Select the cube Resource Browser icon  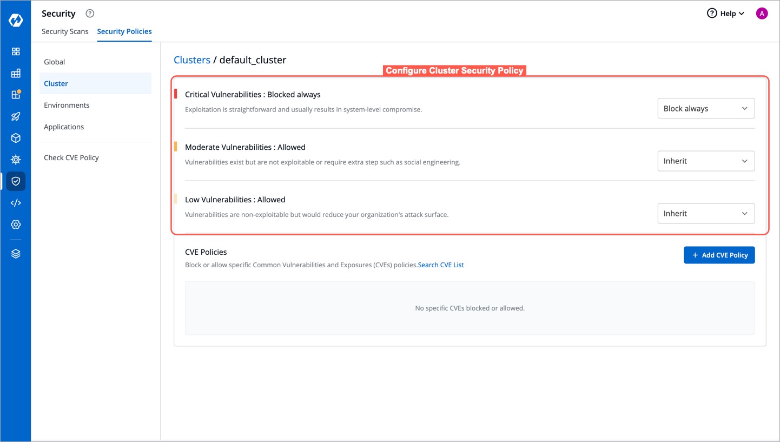(16, 138)
